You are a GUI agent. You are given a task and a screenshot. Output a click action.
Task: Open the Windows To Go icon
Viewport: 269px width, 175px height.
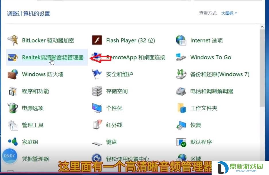point(181,57)
